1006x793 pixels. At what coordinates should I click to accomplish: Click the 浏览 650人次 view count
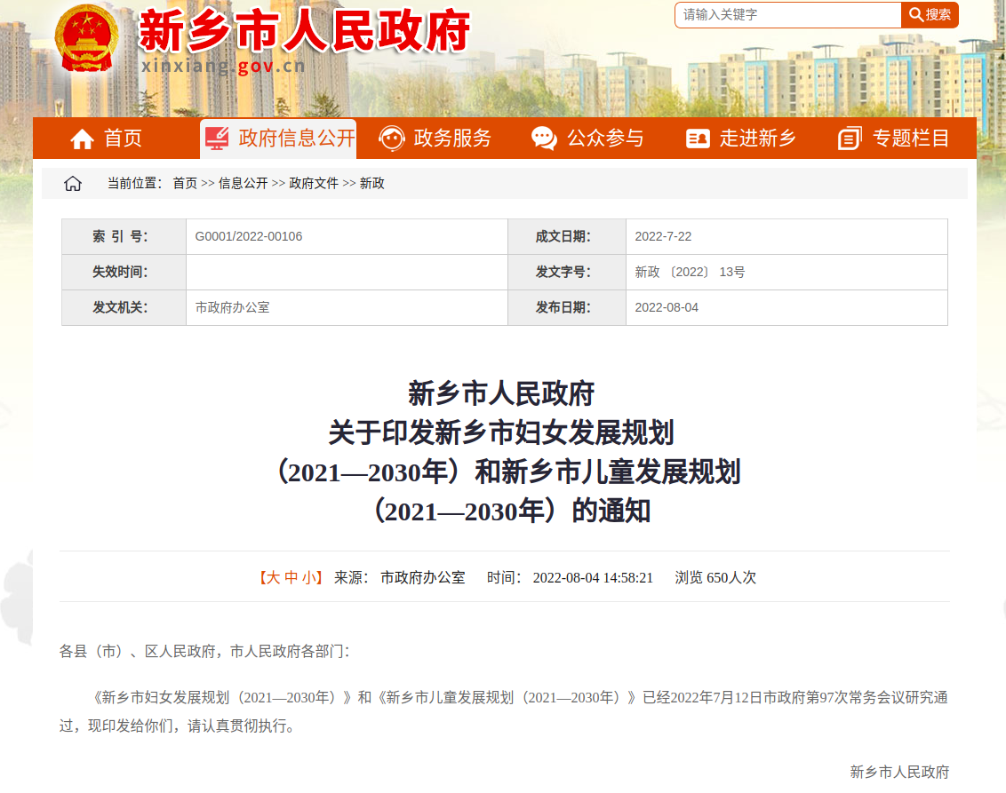pos(715,577)
